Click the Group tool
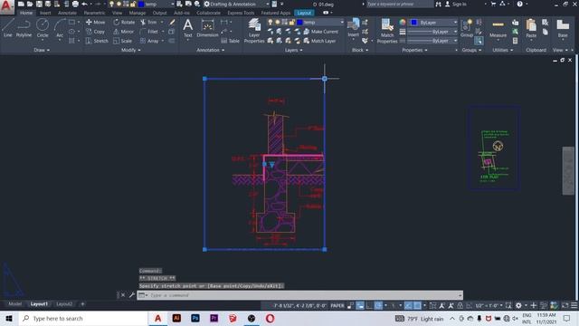This screenshot has height=326, width=579. tap(467, 28)
